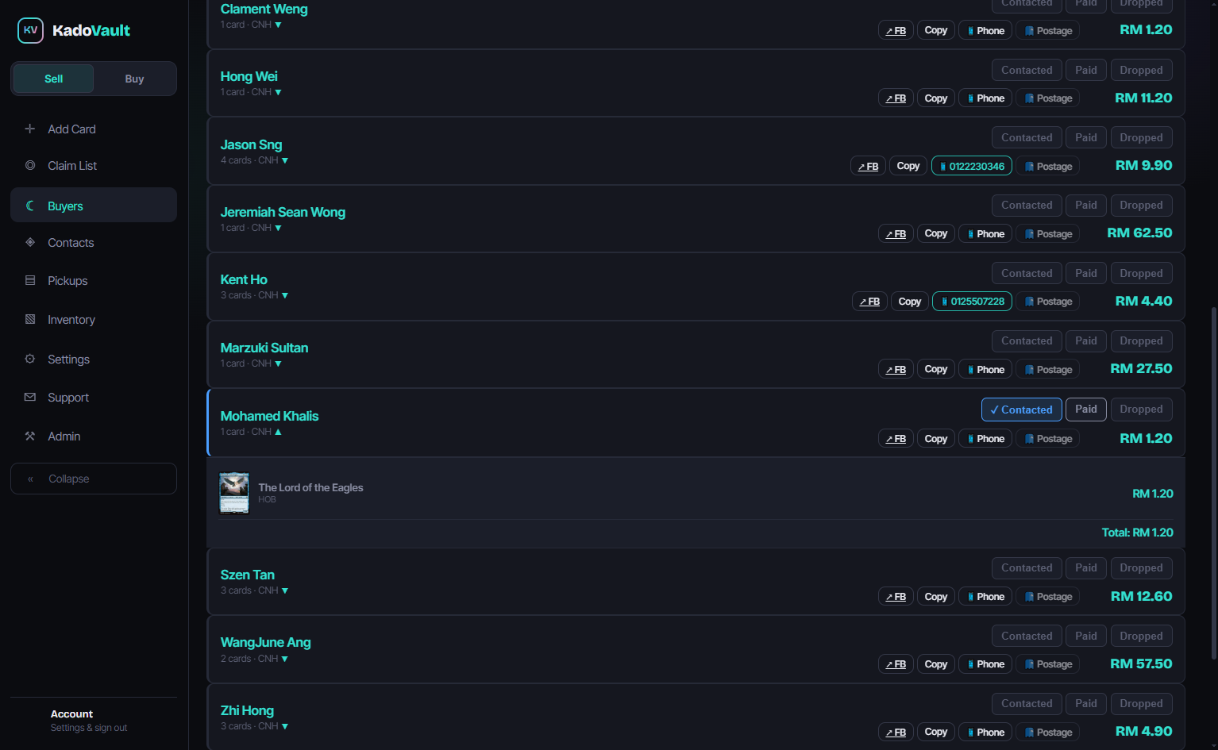The height and width of the screenshot is (750, 1218).
Task: Expand Jason Sng's 4 cards
Action: point(284,160)
